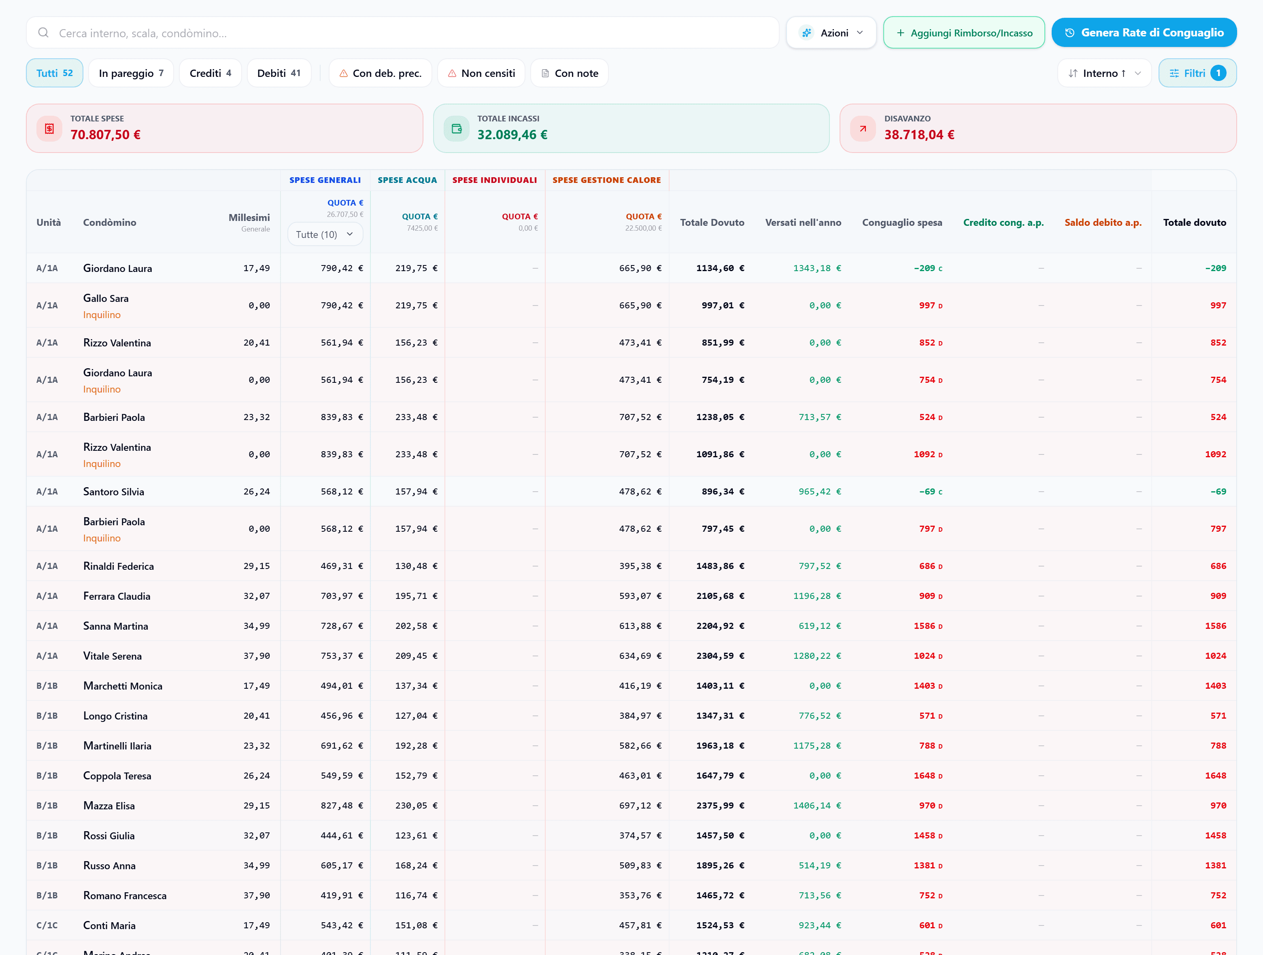This screenshot has height=955, width=1263.
Task: Click the Spese Gestione Calore group header
Action: click(606, 180)
